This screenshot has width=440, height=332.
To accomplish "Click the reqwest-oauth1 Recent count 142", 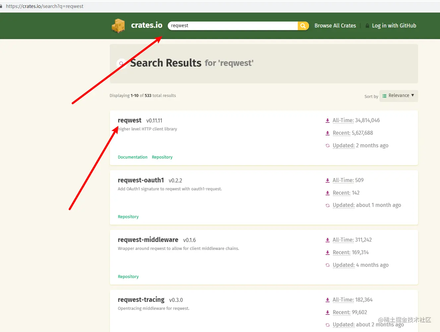I will [x=355, y=193].
